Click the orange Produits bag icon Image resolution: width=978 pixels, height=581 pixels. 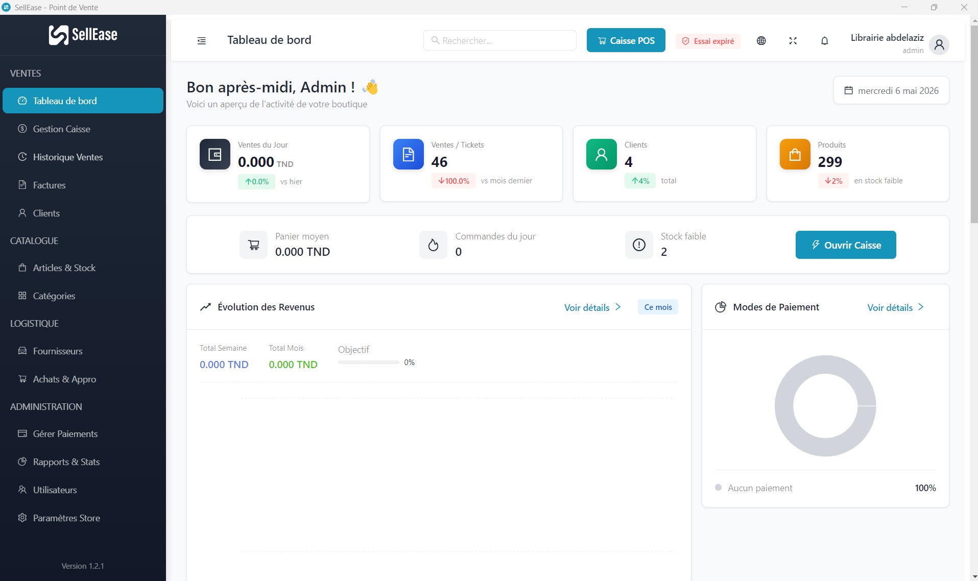(795, 154)
